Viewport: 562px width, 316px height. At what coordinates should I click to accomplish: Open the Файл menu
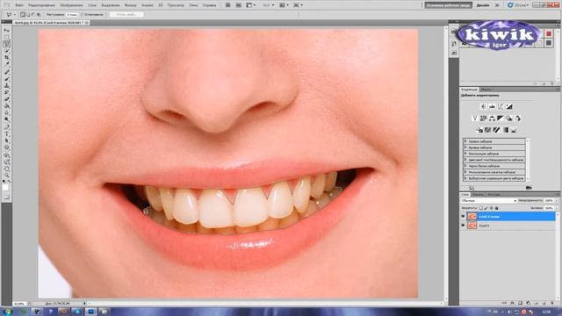point(19,5)
